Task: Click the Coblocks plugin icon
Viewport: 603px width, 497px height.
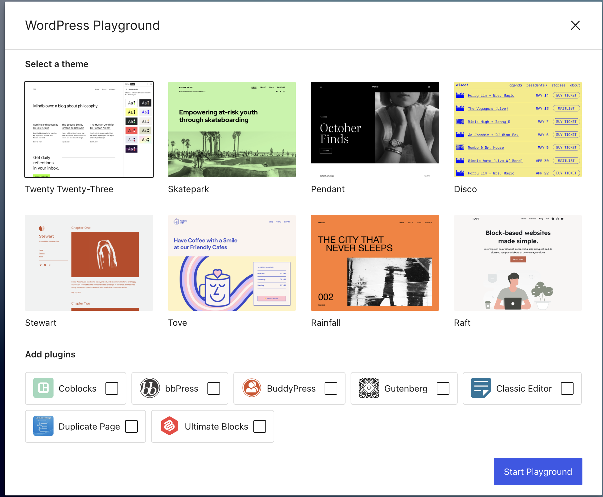Action: click(43, 388)
